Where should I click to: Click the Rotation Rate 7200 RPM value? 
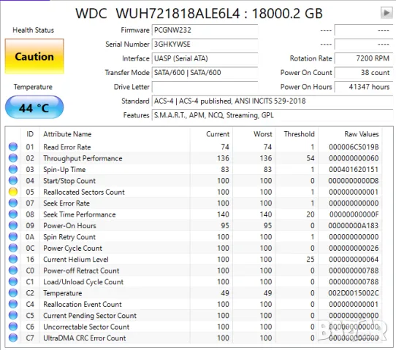tap(364, 58)
